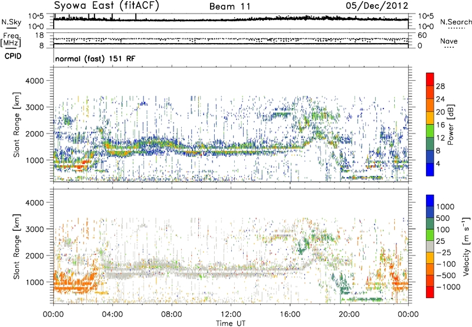This screenshot has width=472, height=327.
Task: Click power scale value 8
Action: [x=438, y=151]
